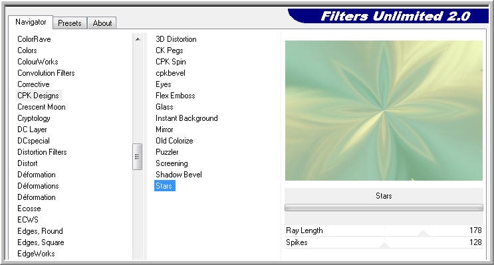Apply the Old Colorize filter
The height and width of the screenshot is (265, 494).
click(x=174, y=141)
